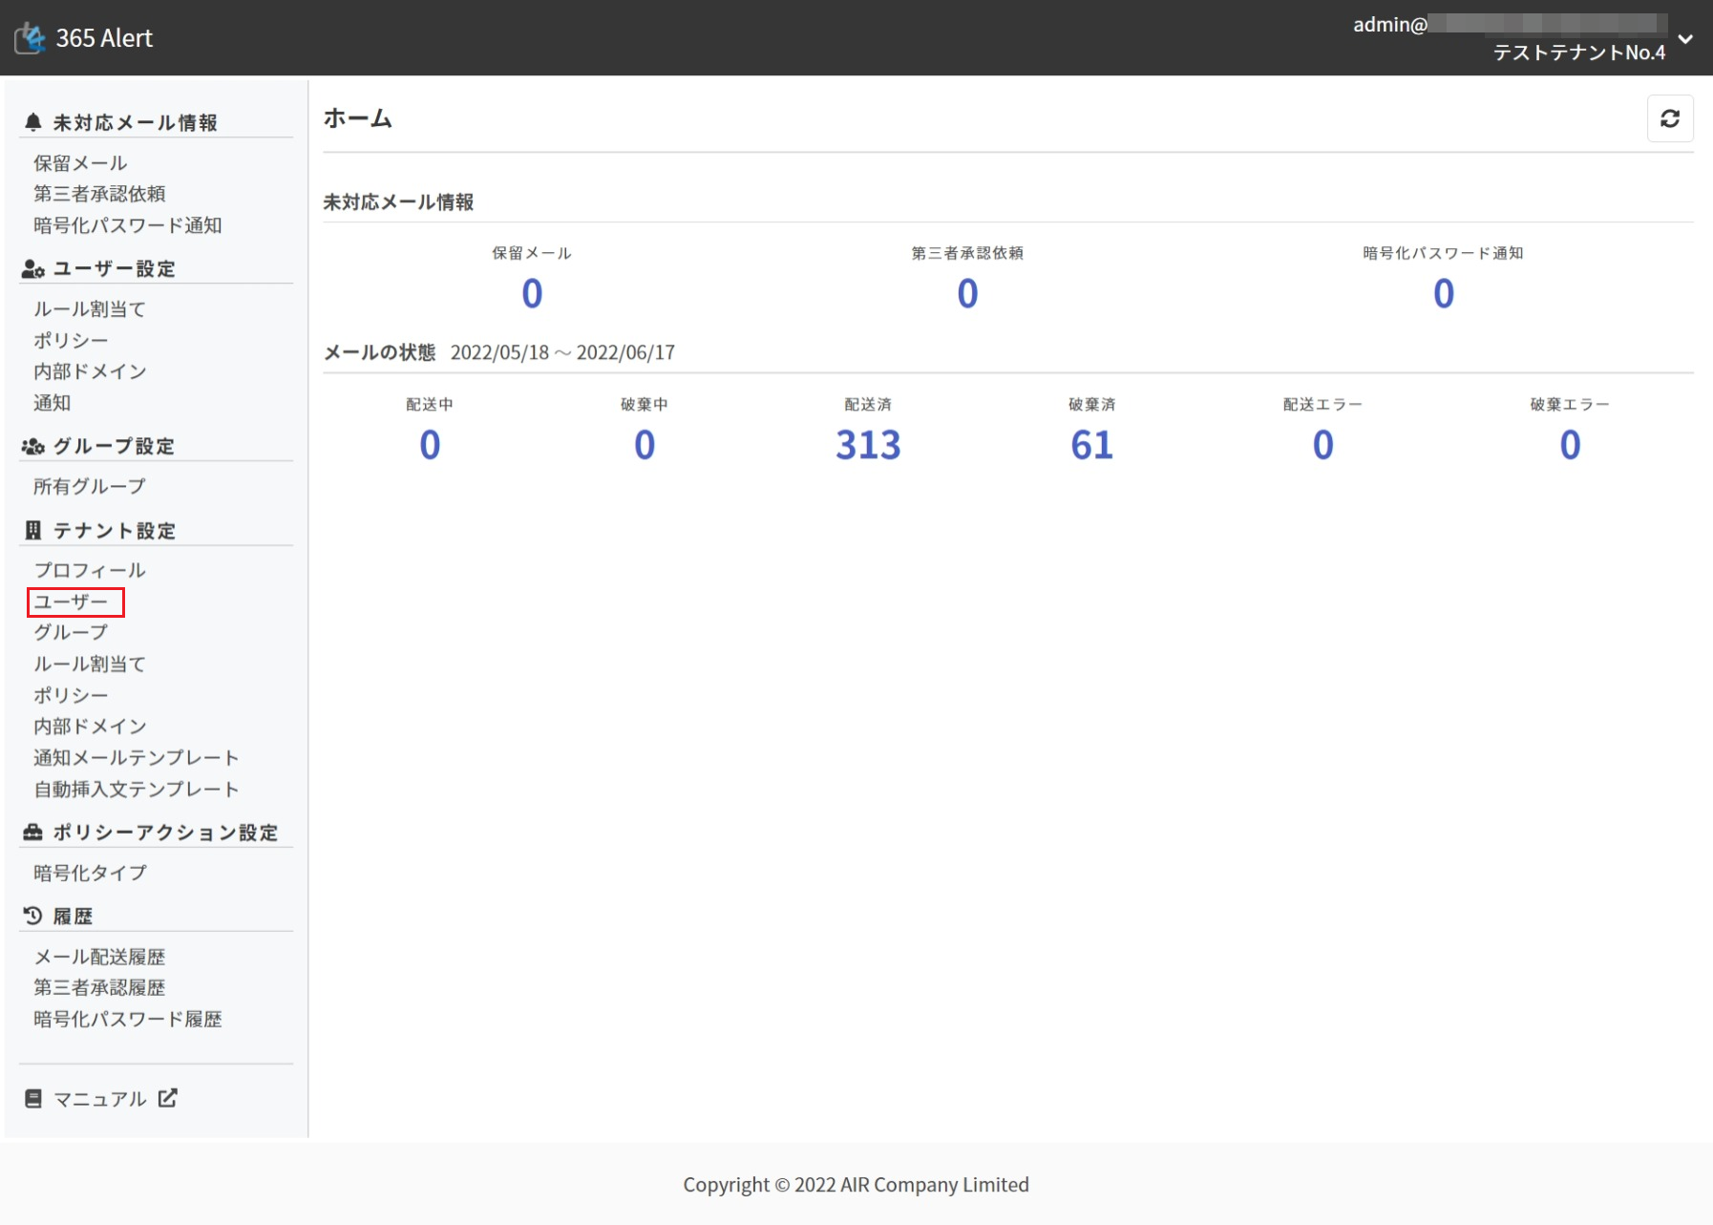The width and height of the screenshot is (1713, 1225).
Task: Click the bell icon next to 未対応メール情報
Action: point(33,122)
